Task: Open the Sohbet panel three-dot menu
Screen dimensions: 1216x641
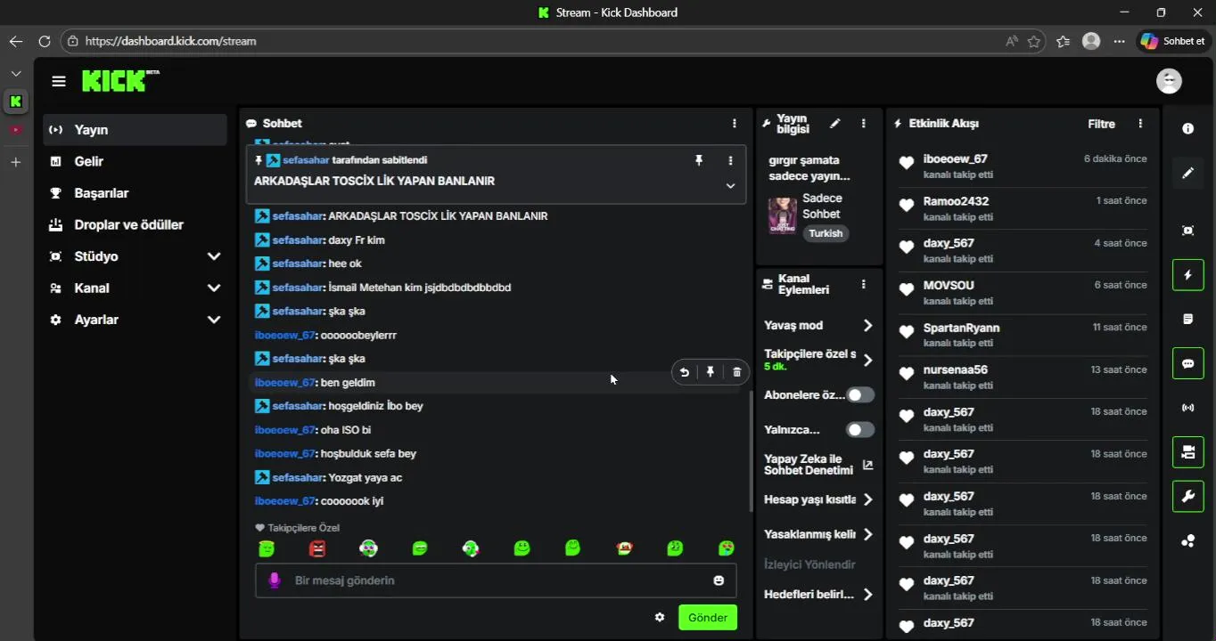Action: [735, 124]
